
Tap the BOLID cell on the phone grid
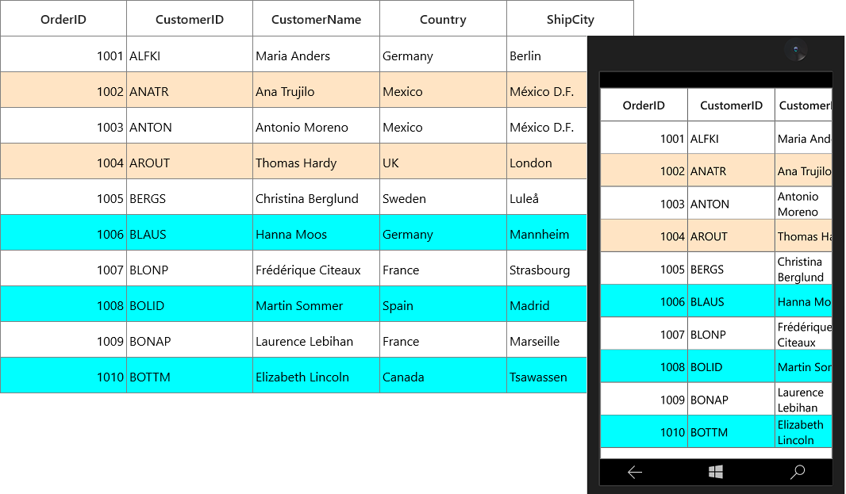click(x=731, y=366)
